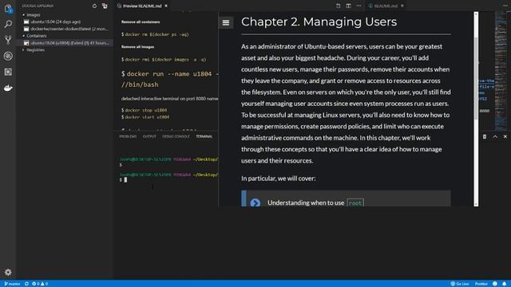Click the 'DOCKER EXPLORER' panel title

click(38, 6)
